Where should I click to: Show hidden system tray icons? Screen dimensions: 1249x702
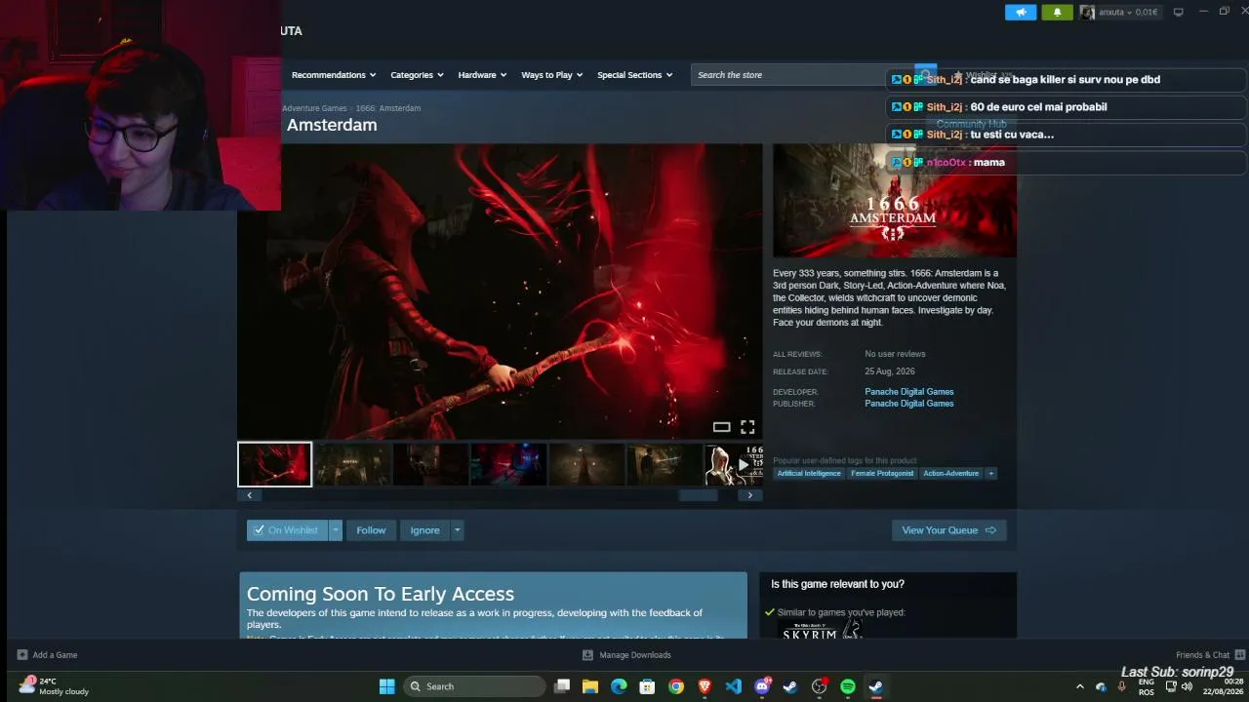[x=1079, y=686]
